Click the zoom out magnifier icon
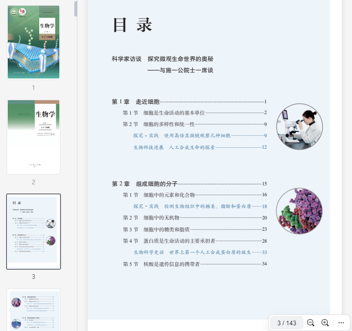 [311, 323]
